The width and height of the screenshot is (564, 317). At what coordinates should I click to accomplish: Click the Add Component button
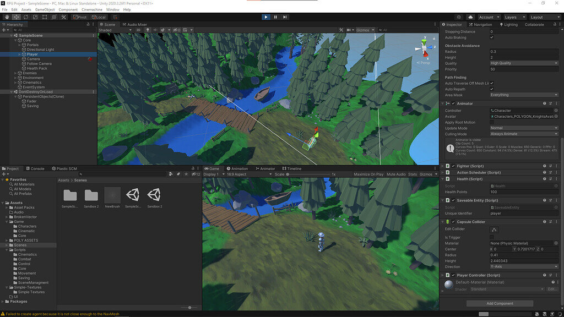point(500,303)
